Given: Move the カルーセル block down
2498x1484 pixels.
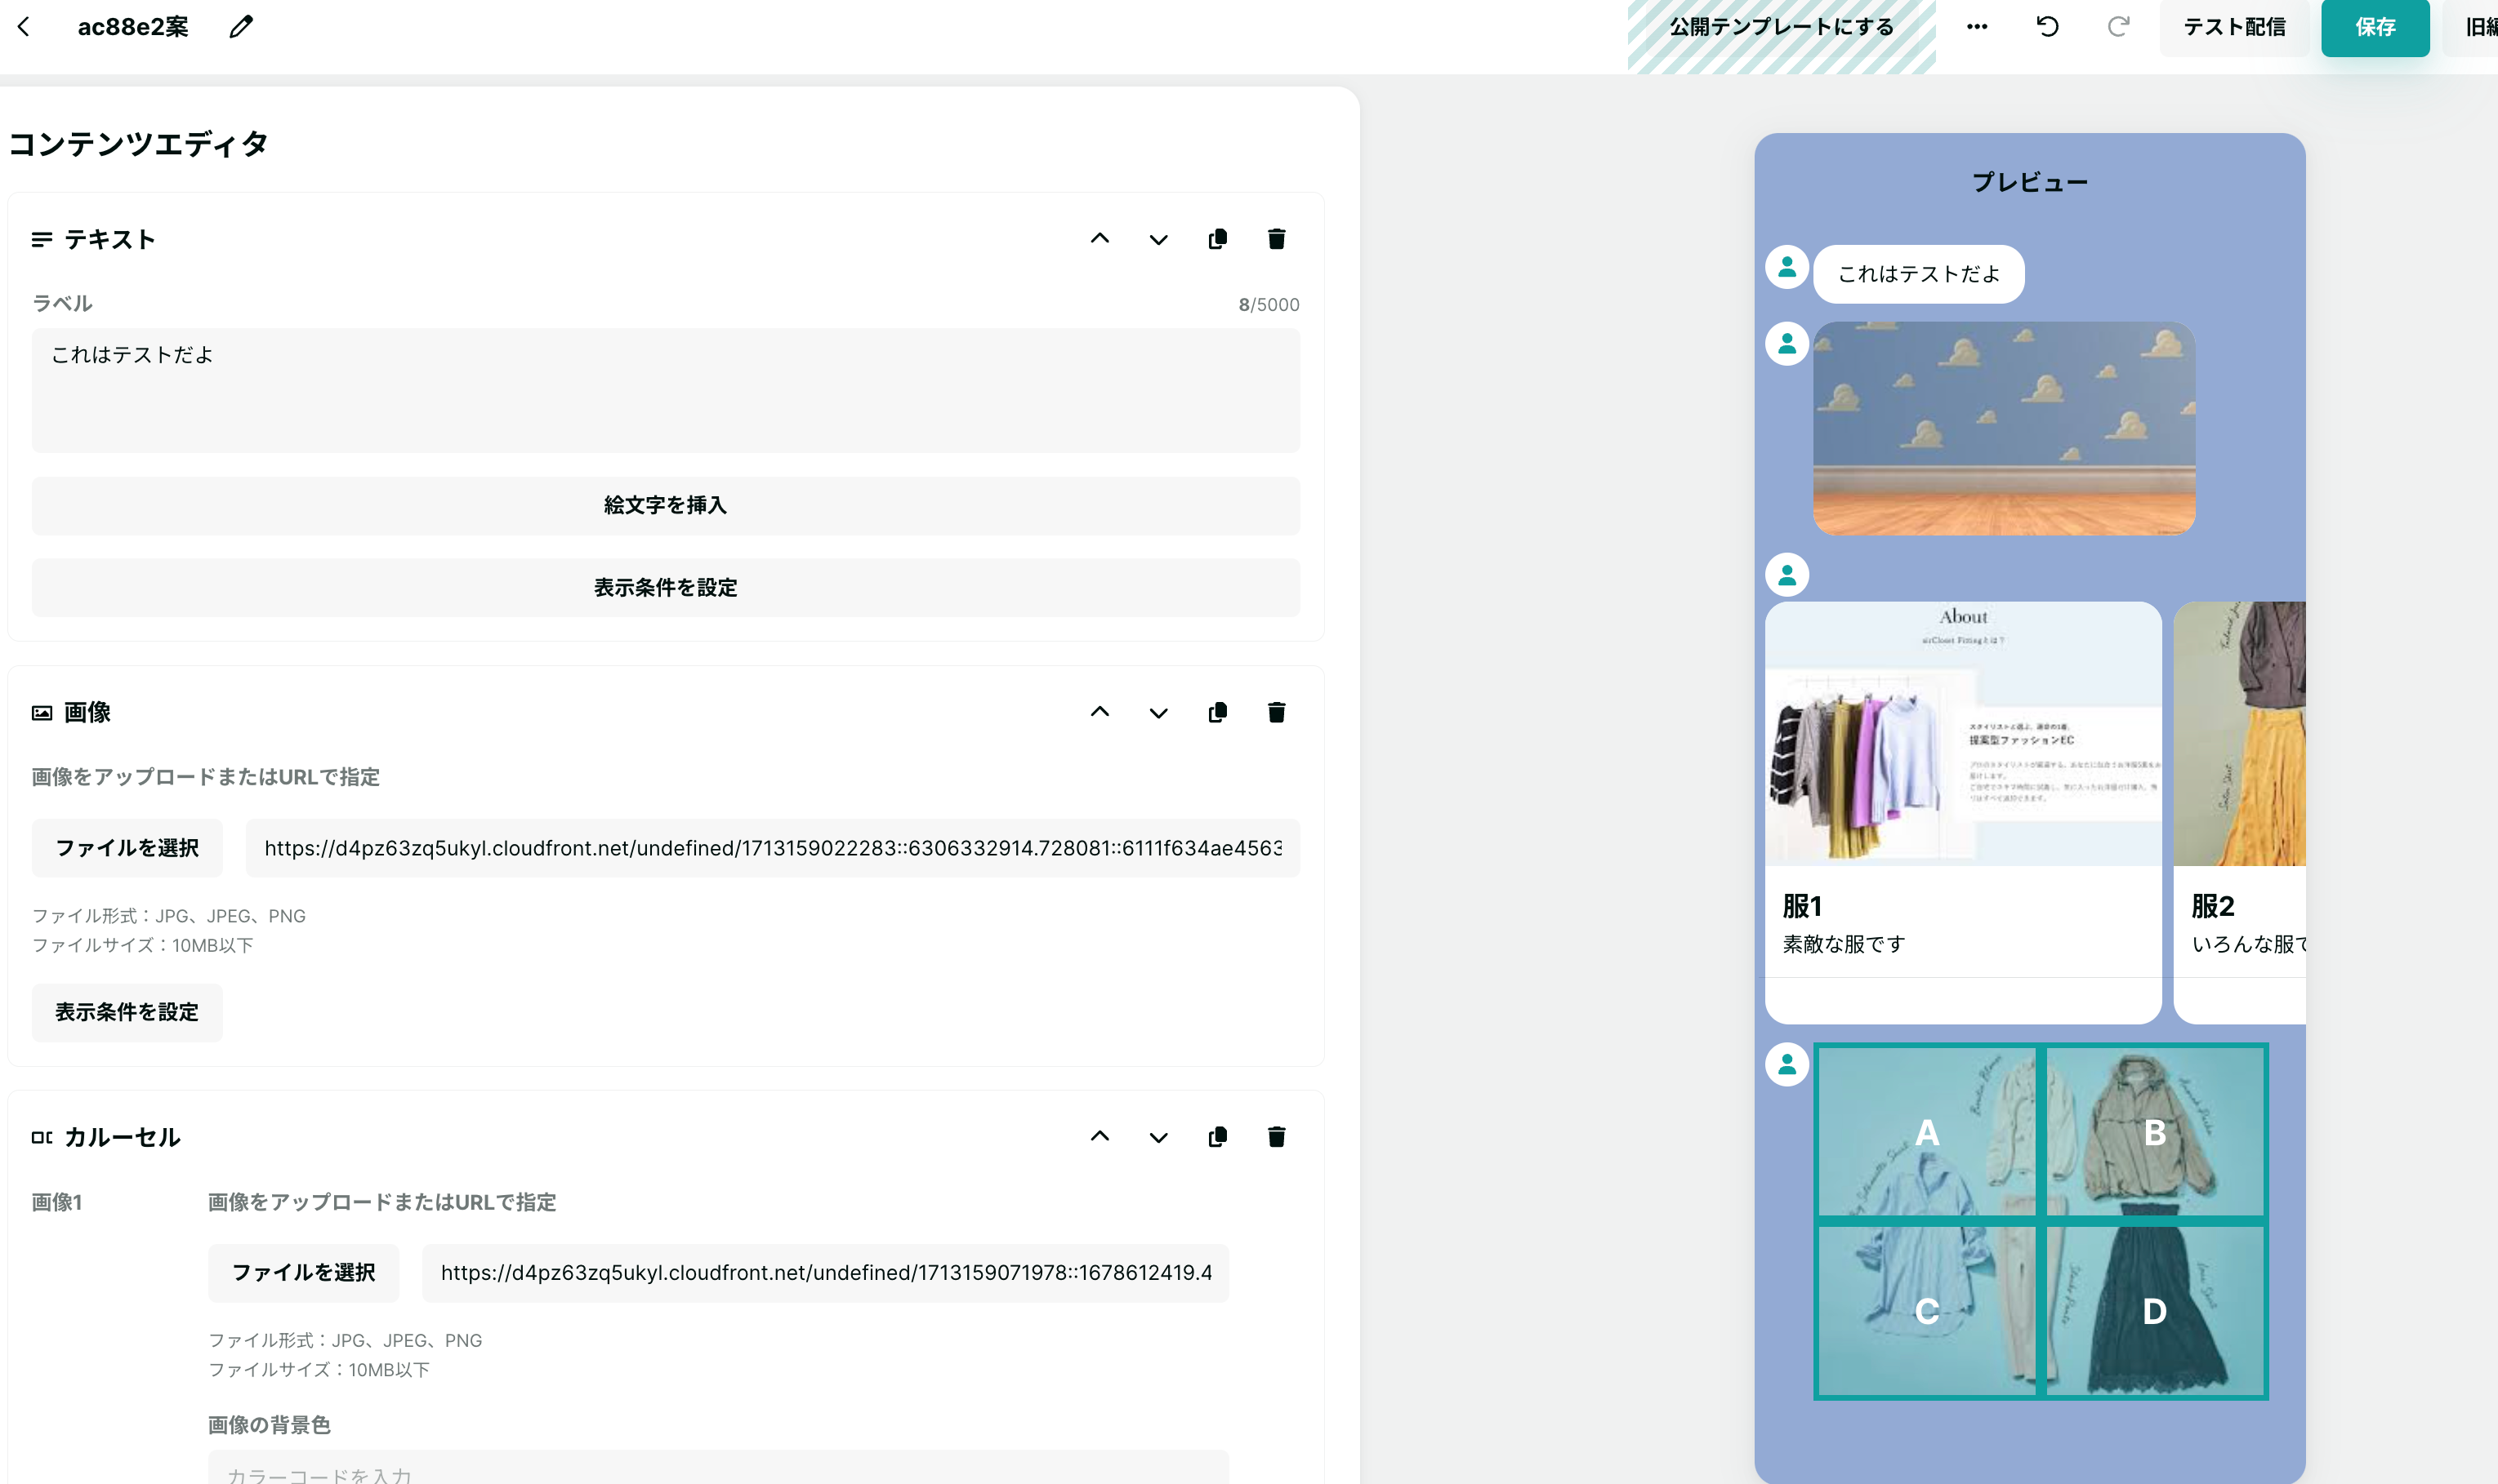Looking at the screenshot, I should [x=1158, y=1137].
